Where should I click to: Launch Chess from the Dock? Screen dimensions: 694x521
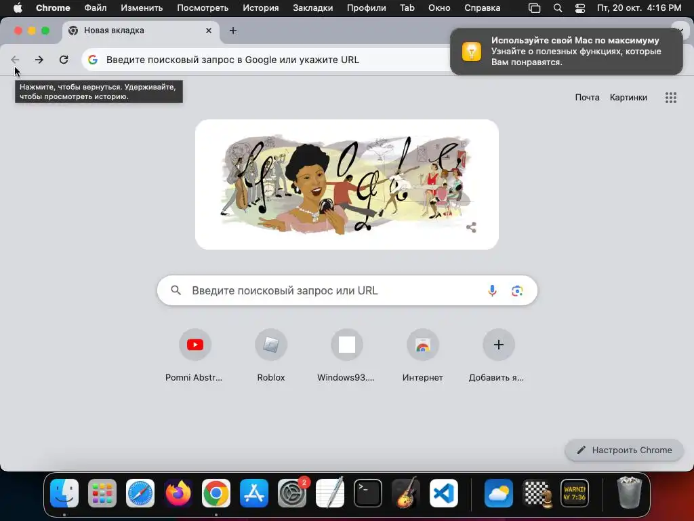tap(537, 493)
